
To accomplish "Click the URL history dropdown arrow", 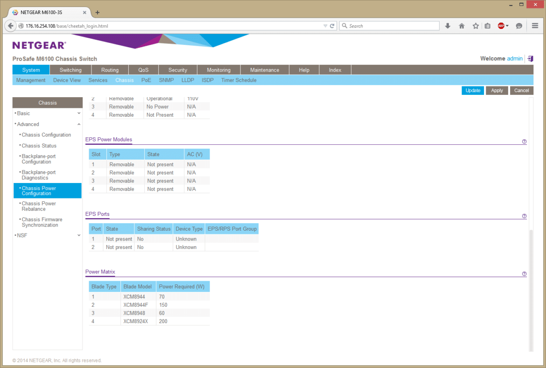I will [x=325, y=26].
